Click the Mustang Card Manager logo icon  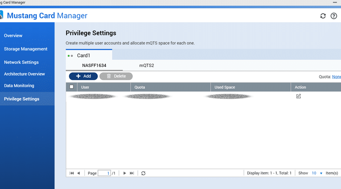tap(1, 15)
